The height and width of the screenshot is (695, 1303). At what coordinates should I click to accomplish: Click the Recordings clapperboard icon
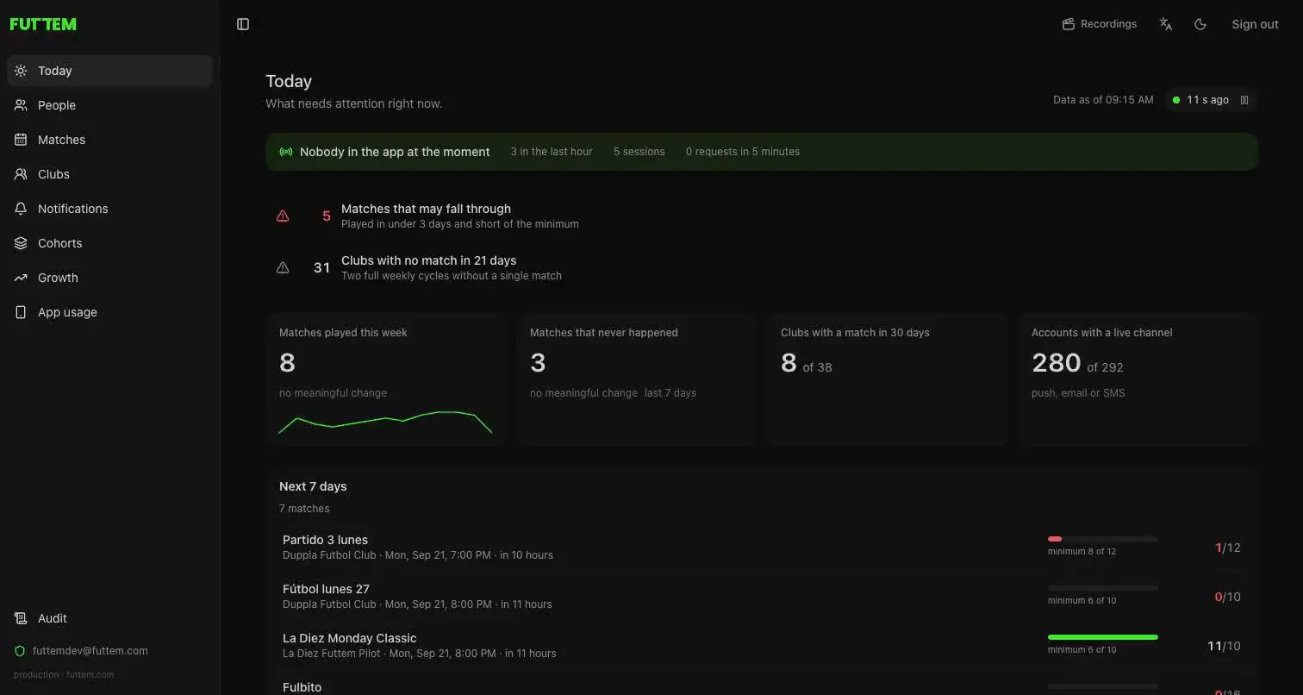coord(1069,24)
